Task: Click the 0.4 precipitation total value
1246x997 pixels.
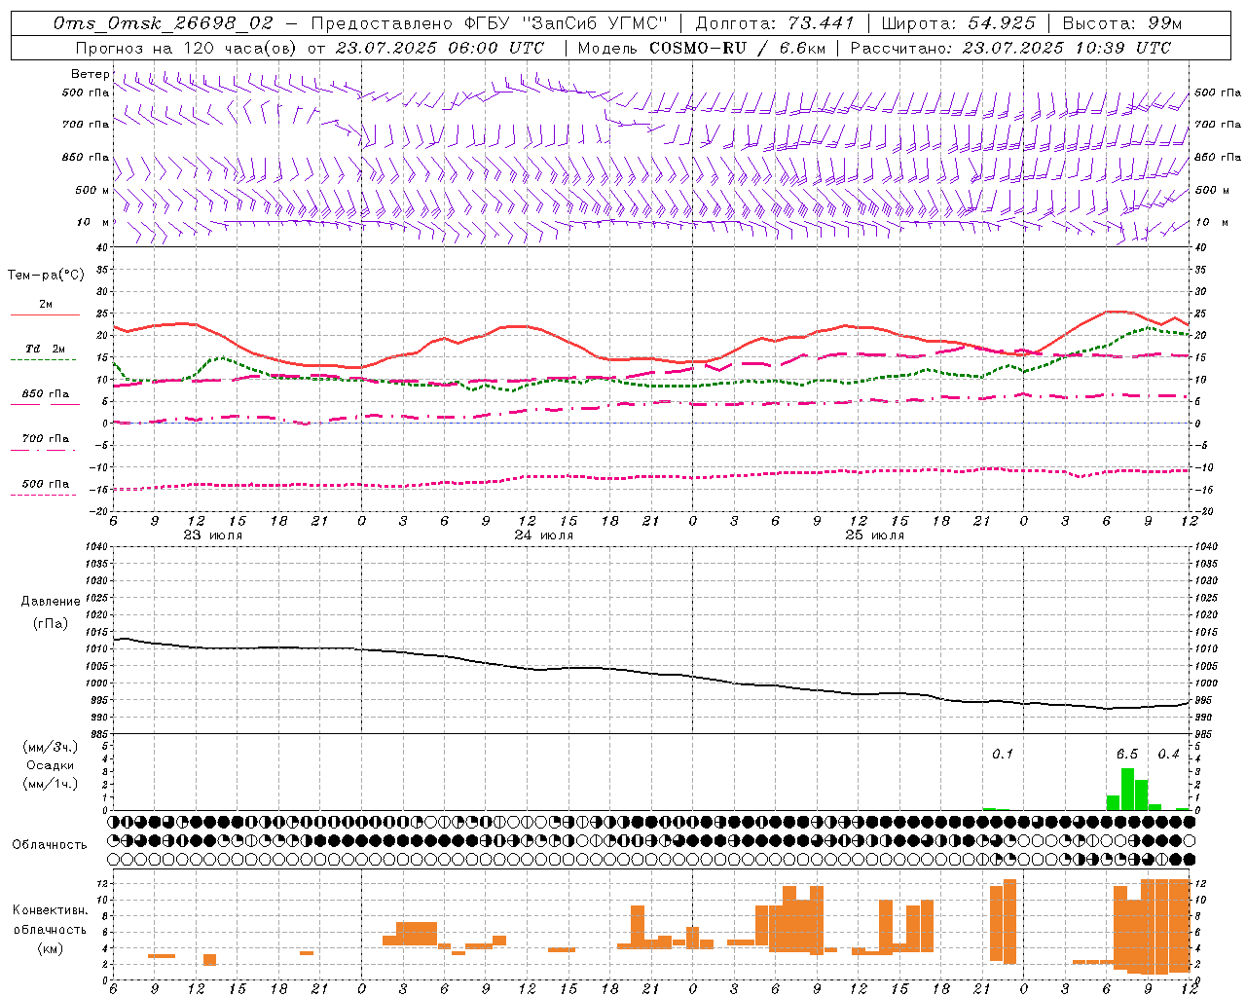Action: (x=1168, y=755)
